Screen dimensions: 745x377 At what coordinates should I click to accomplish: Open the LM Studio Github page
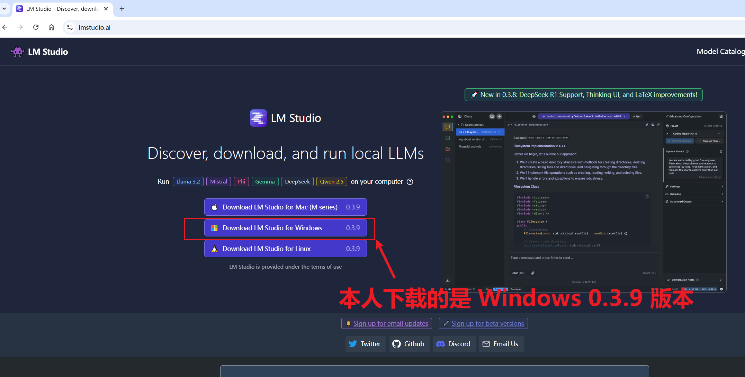point(409,344)
